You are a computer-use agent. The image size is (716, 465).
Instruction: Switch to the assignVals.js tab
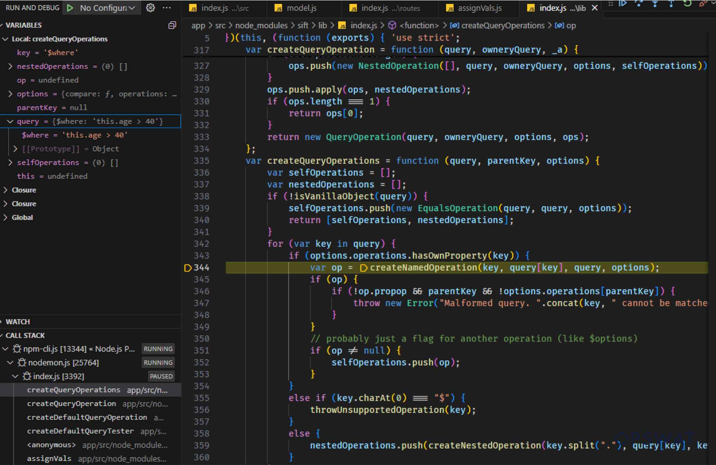pos(479,8)
